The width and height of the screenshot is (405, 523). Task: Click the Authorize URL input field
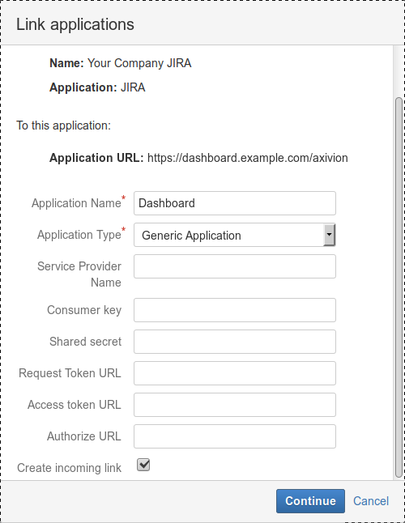coord(235,436)
